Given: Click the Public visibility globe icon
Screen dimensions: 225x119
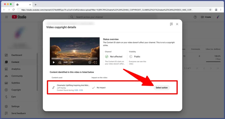Looking at the screenshot, I should click(x=131, y=57).
